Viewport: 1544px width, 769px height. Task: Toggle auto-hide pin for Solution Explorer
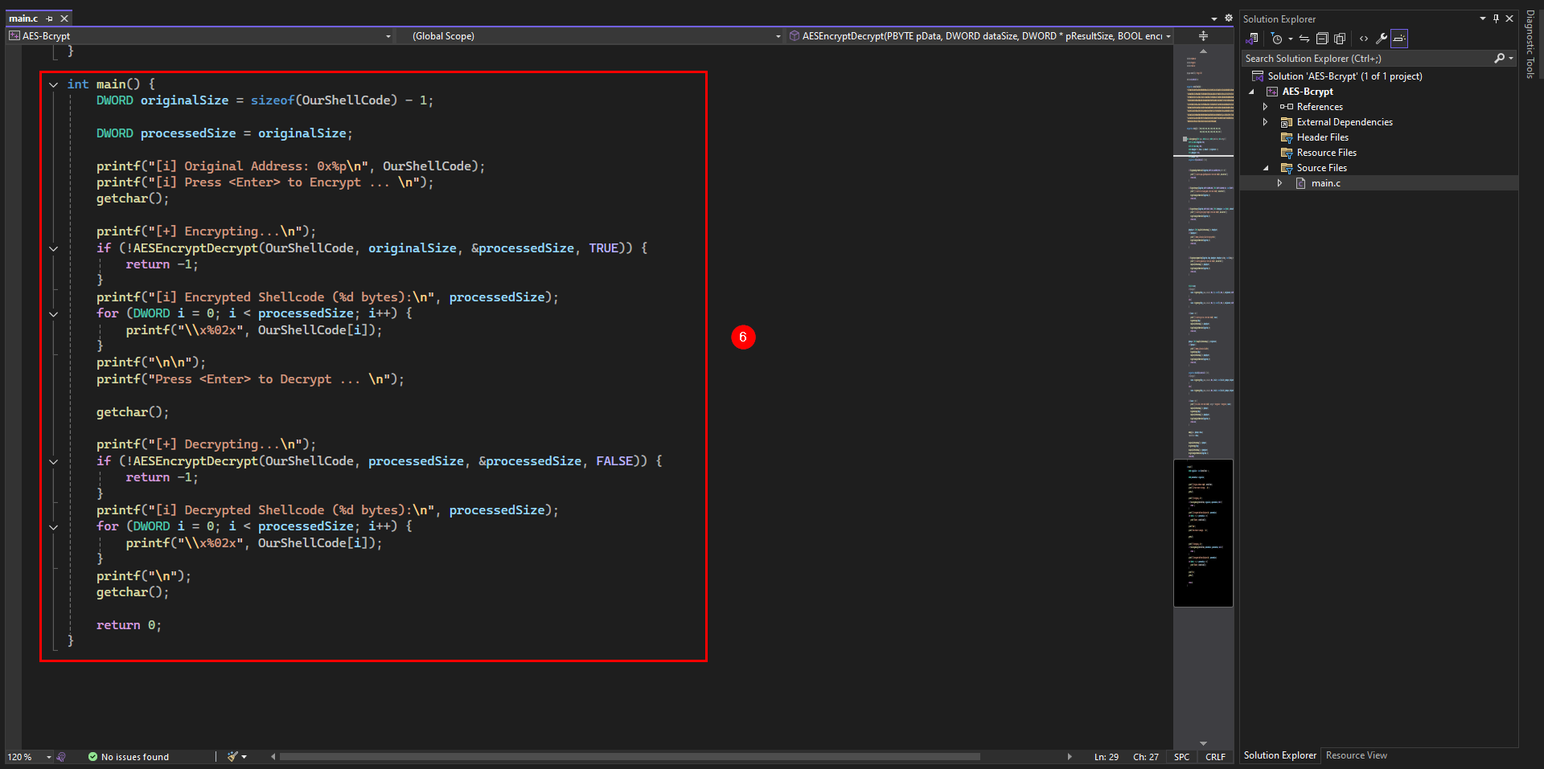point(1496,18)
